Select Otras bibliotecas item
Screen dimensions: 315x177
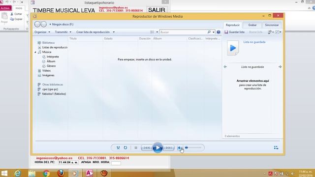coord(53,85)
